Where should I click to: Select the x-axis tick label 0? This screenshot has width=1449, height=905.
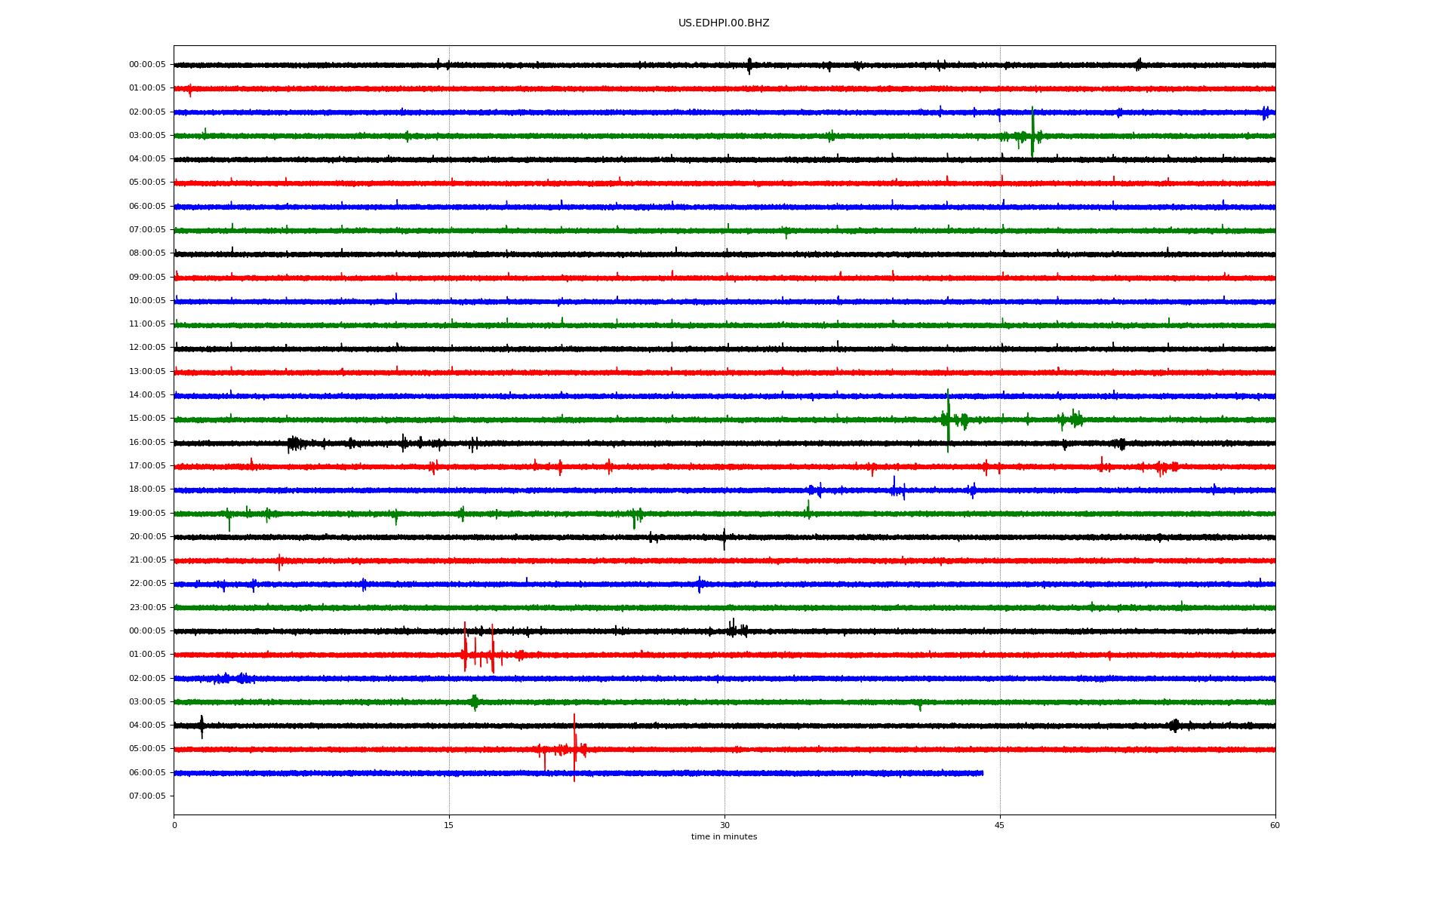pos(174,826)
